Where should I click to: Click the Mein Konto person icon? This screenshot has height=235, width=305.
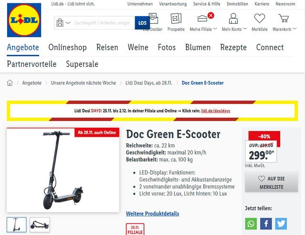tap(233, 19)
